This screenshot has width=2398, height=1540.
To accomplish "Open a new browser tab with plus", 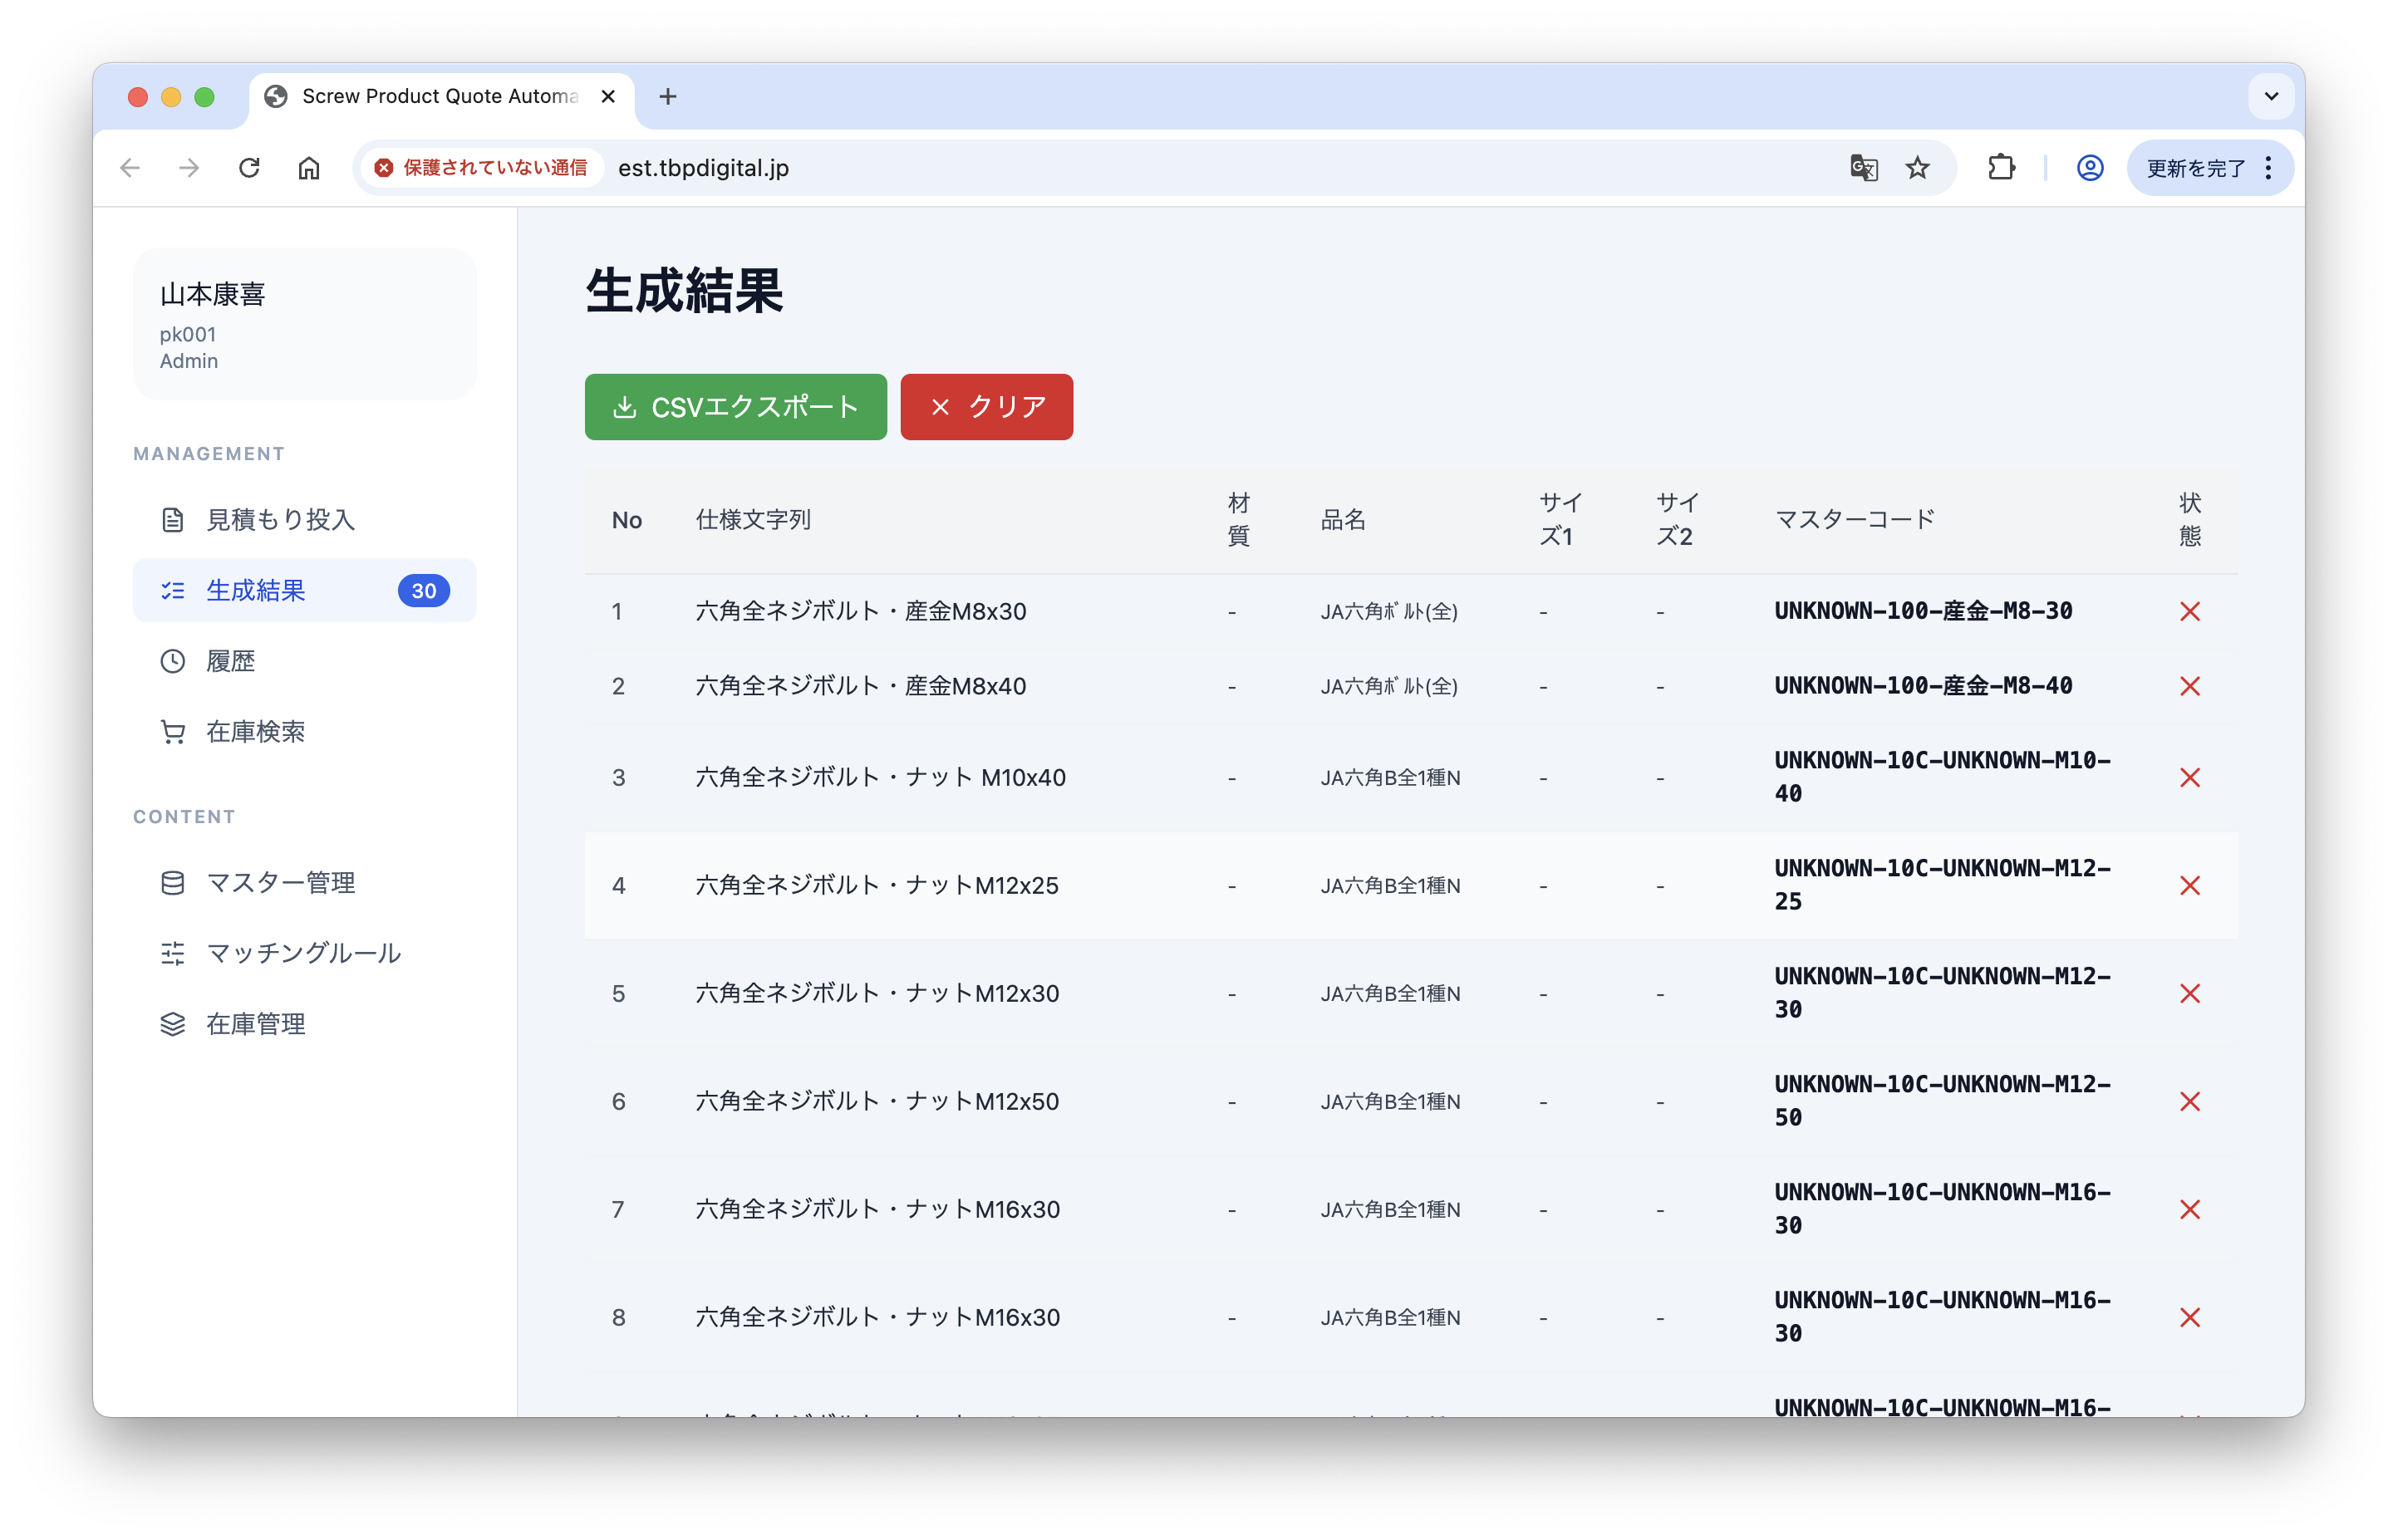I will tap(668, 96).
